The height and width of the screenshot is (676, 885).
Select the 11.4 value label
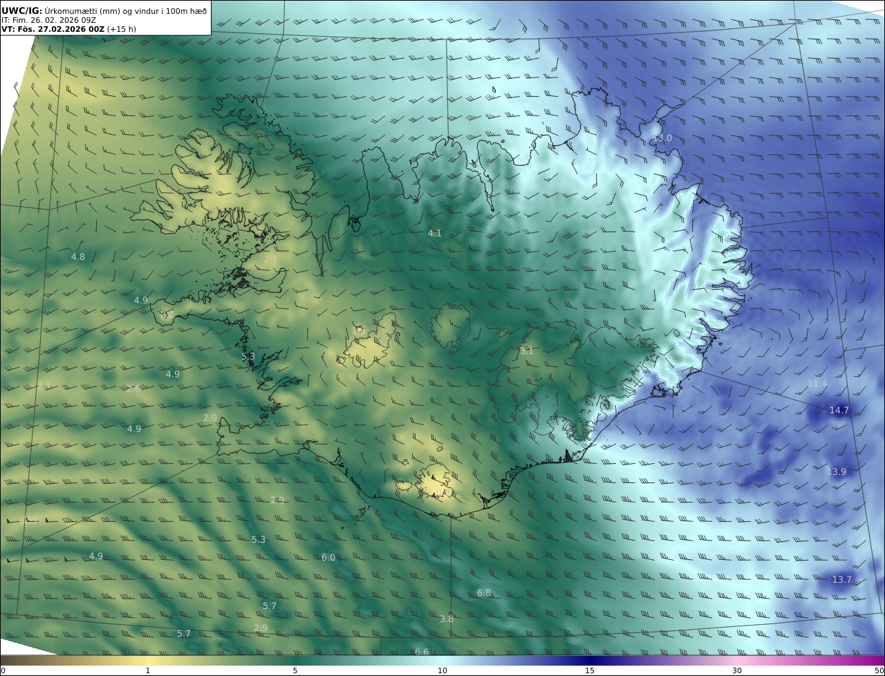(x=817, y=384)
